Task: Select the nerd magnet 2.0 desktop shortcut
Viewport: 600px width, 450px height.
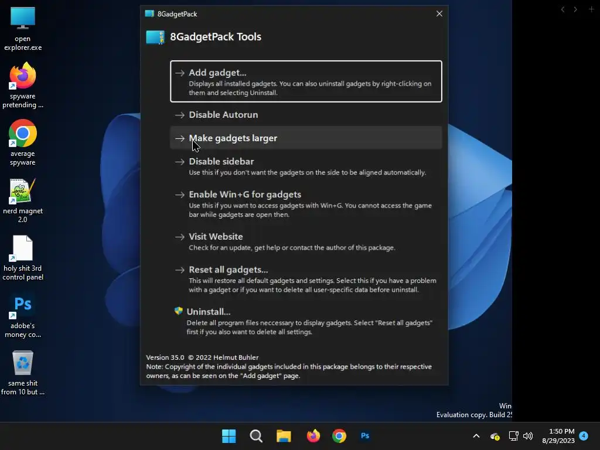Action: coord(23,200)
